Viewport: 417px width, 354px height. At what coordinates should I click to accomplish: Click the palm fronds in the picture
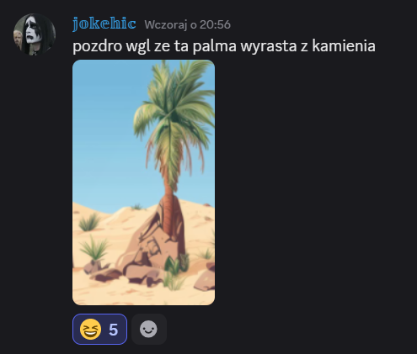(x=174, y=112)
